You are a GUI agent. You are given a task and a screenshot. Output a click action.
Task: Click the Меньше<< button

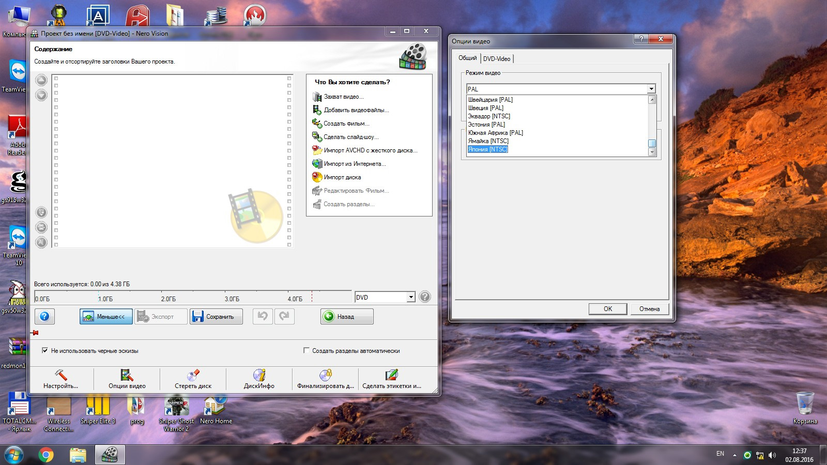tap(106, 316)
